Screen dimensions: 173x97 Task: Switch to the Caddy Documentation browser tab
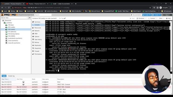(x=61, y=4)
